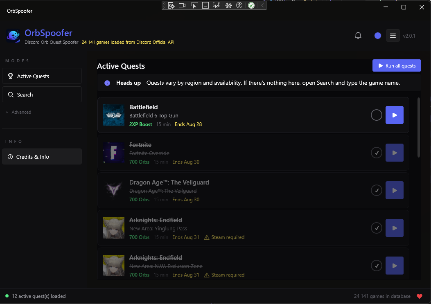
Task: Click the Battlefield quest title
Action: [x=144, y=107]
